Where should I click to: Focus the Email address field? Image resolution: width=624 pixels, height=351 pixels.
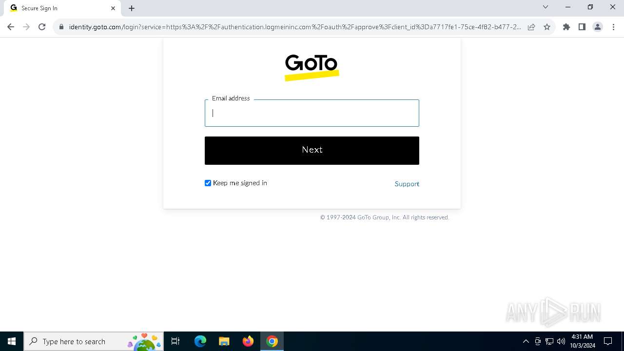click(312, 113)
